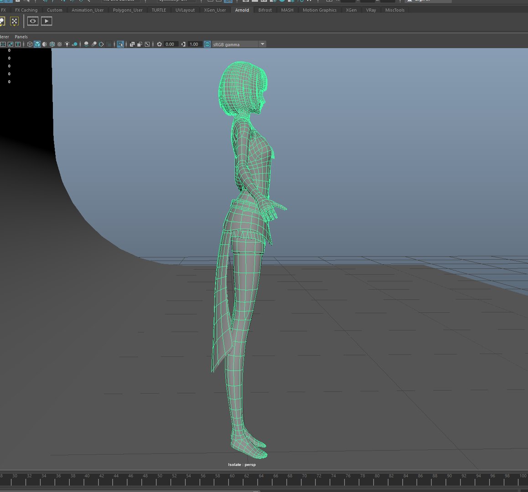Open the XGen shelf tab
This screenshot has height=492, width=528.
coord(351,10)
